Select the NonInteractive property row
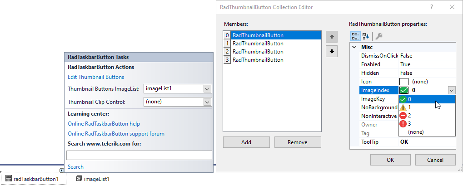This screenshot has width=463, height=185. point(379,116)
